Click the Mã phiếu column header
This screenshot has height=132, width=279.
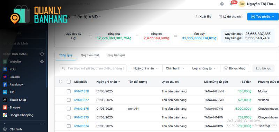pos(81,82)
